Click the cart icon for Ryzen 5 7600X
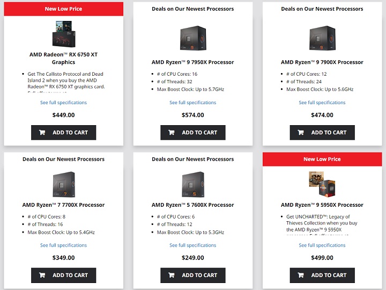Viewport: 386px width, 290px height. (x=172, y=275)
